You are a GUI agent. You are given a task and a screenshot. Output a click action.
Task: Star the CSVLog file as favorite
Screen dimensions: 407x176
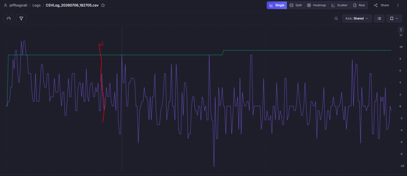pyautogui.click(x=103, y=5)
